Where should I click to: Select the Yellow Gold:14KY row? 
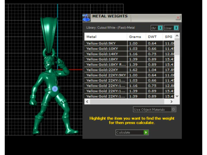[x=129, y=54]
